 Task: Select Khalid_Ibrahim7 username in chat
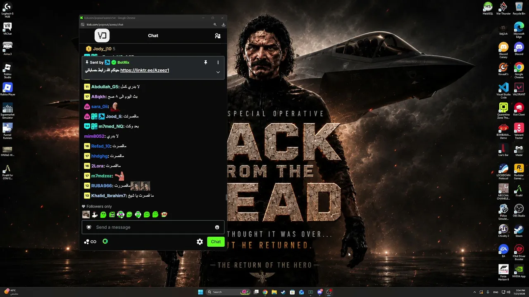click(108, 196)
